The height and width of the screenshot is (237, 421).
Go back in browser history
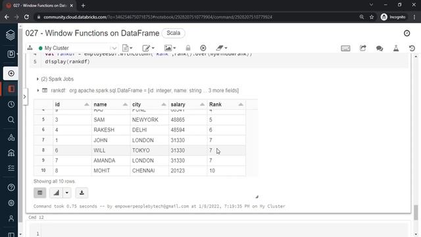(x=7, y=17)
